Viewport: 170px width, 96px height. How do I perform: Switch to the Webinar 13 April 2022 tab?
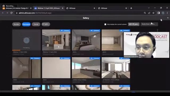pyautogui.click(x=49, y=8)
